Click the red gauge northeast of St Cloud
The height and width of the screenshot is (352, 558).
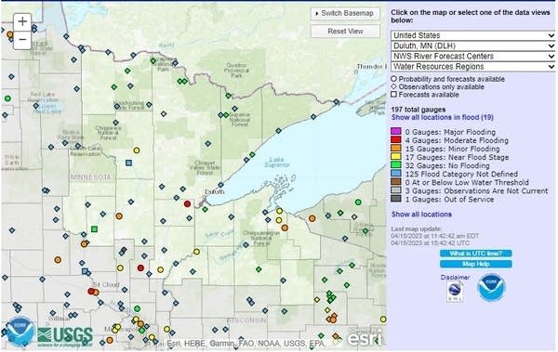pos(140,267)
